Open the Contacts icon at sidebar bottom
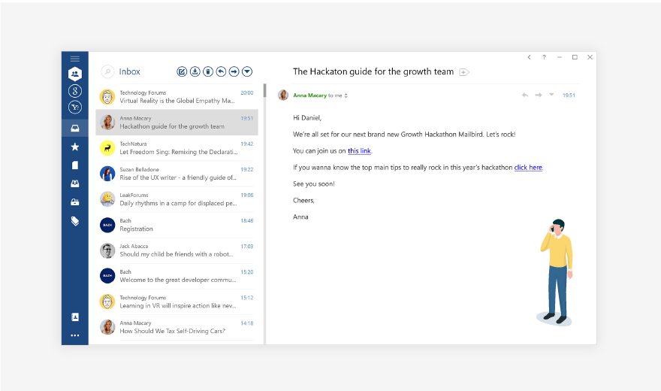The image size is (661, 391). [x=74, y=317]
